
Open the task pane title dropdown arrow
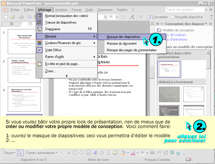pyautogui.click(x=206, y=24)
